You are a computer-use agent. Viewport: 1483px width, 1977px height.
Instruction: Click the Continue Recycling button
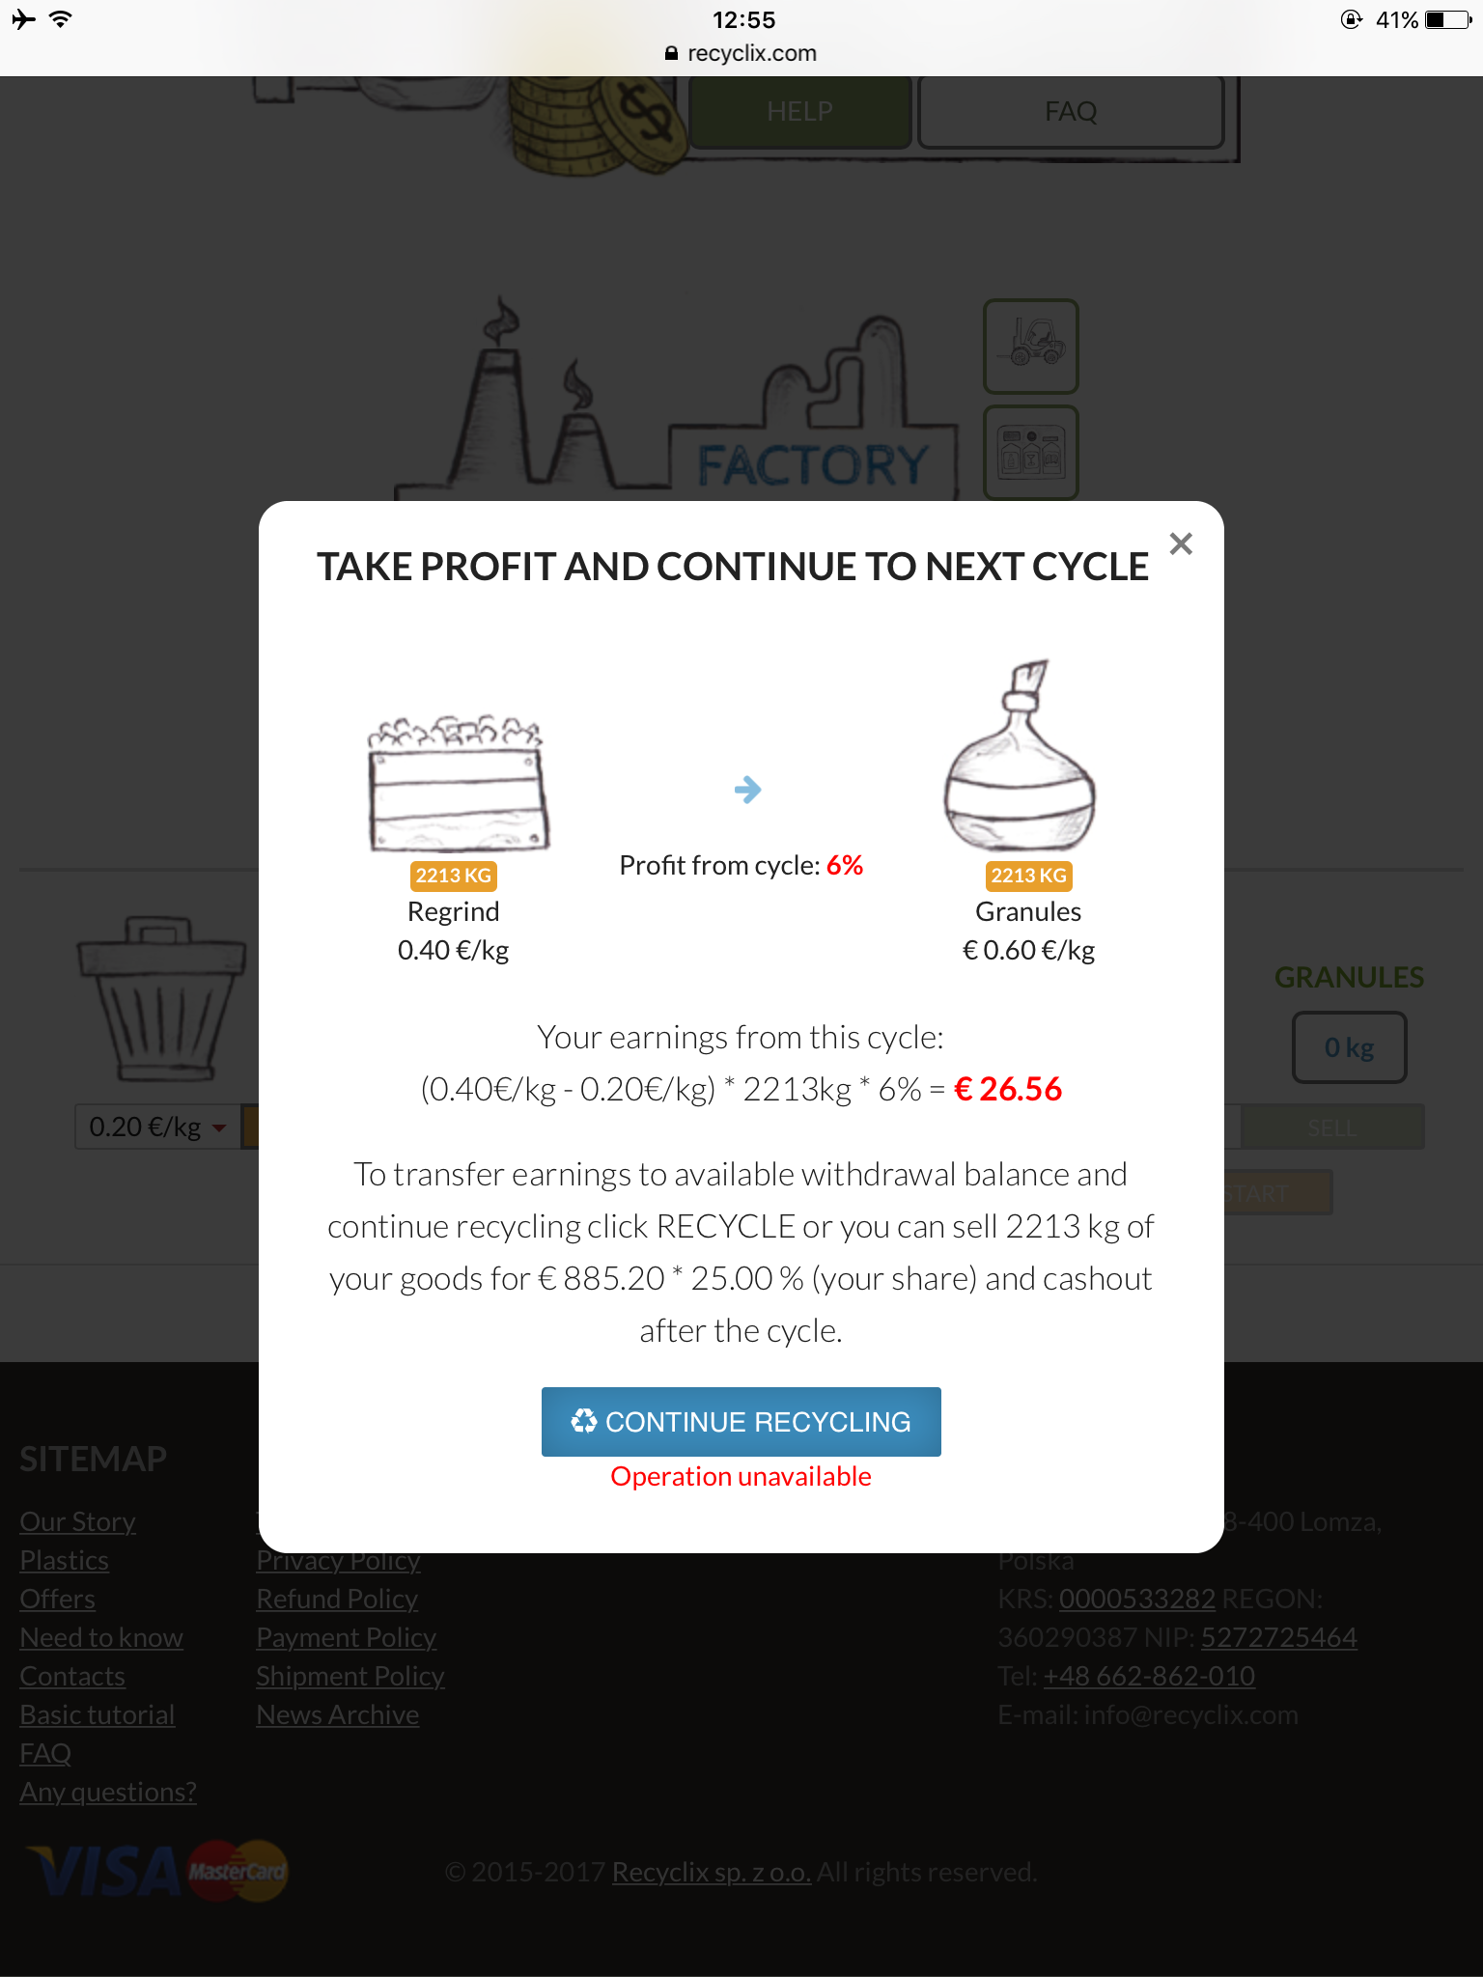pos(741,1421)
